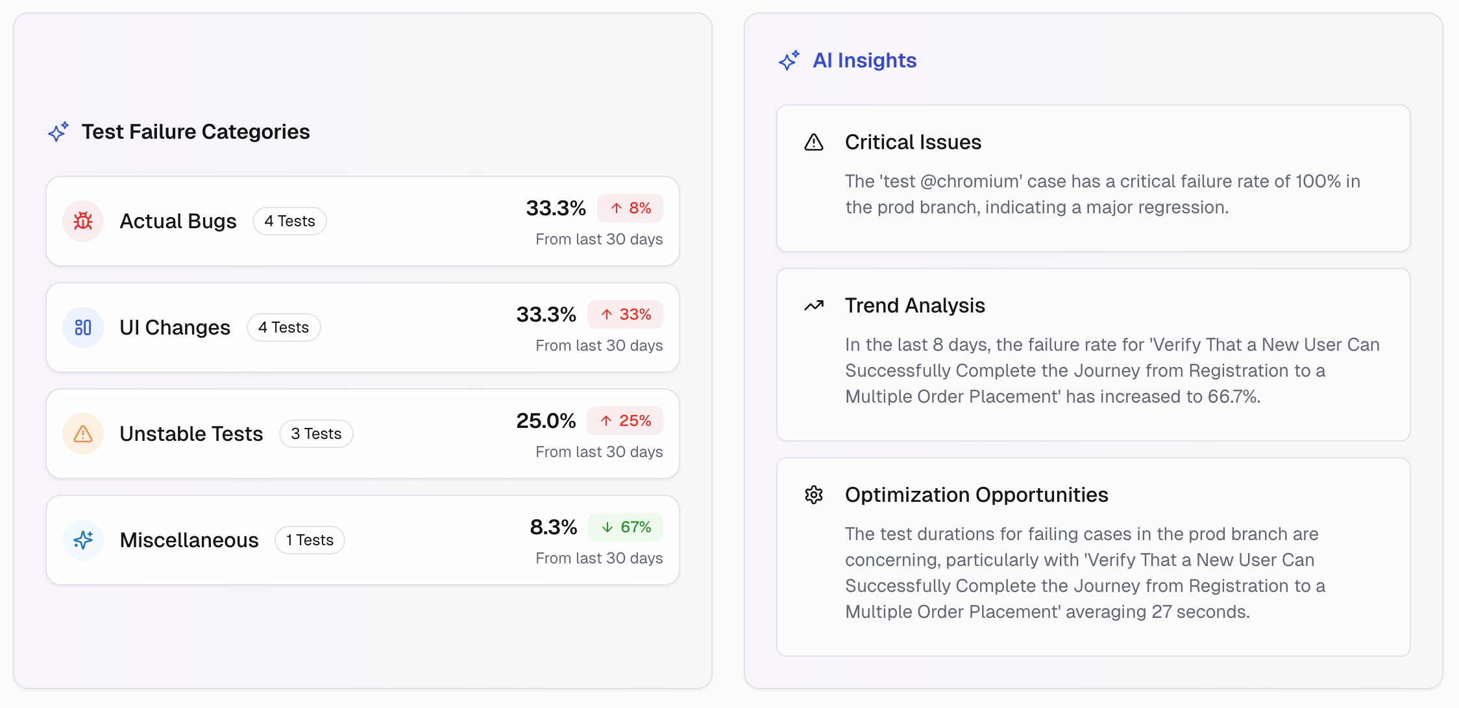Click the red 33% increase indicator
This screenshot has height=708, width=1459.
pyautogui.click(x=625, y=314)
